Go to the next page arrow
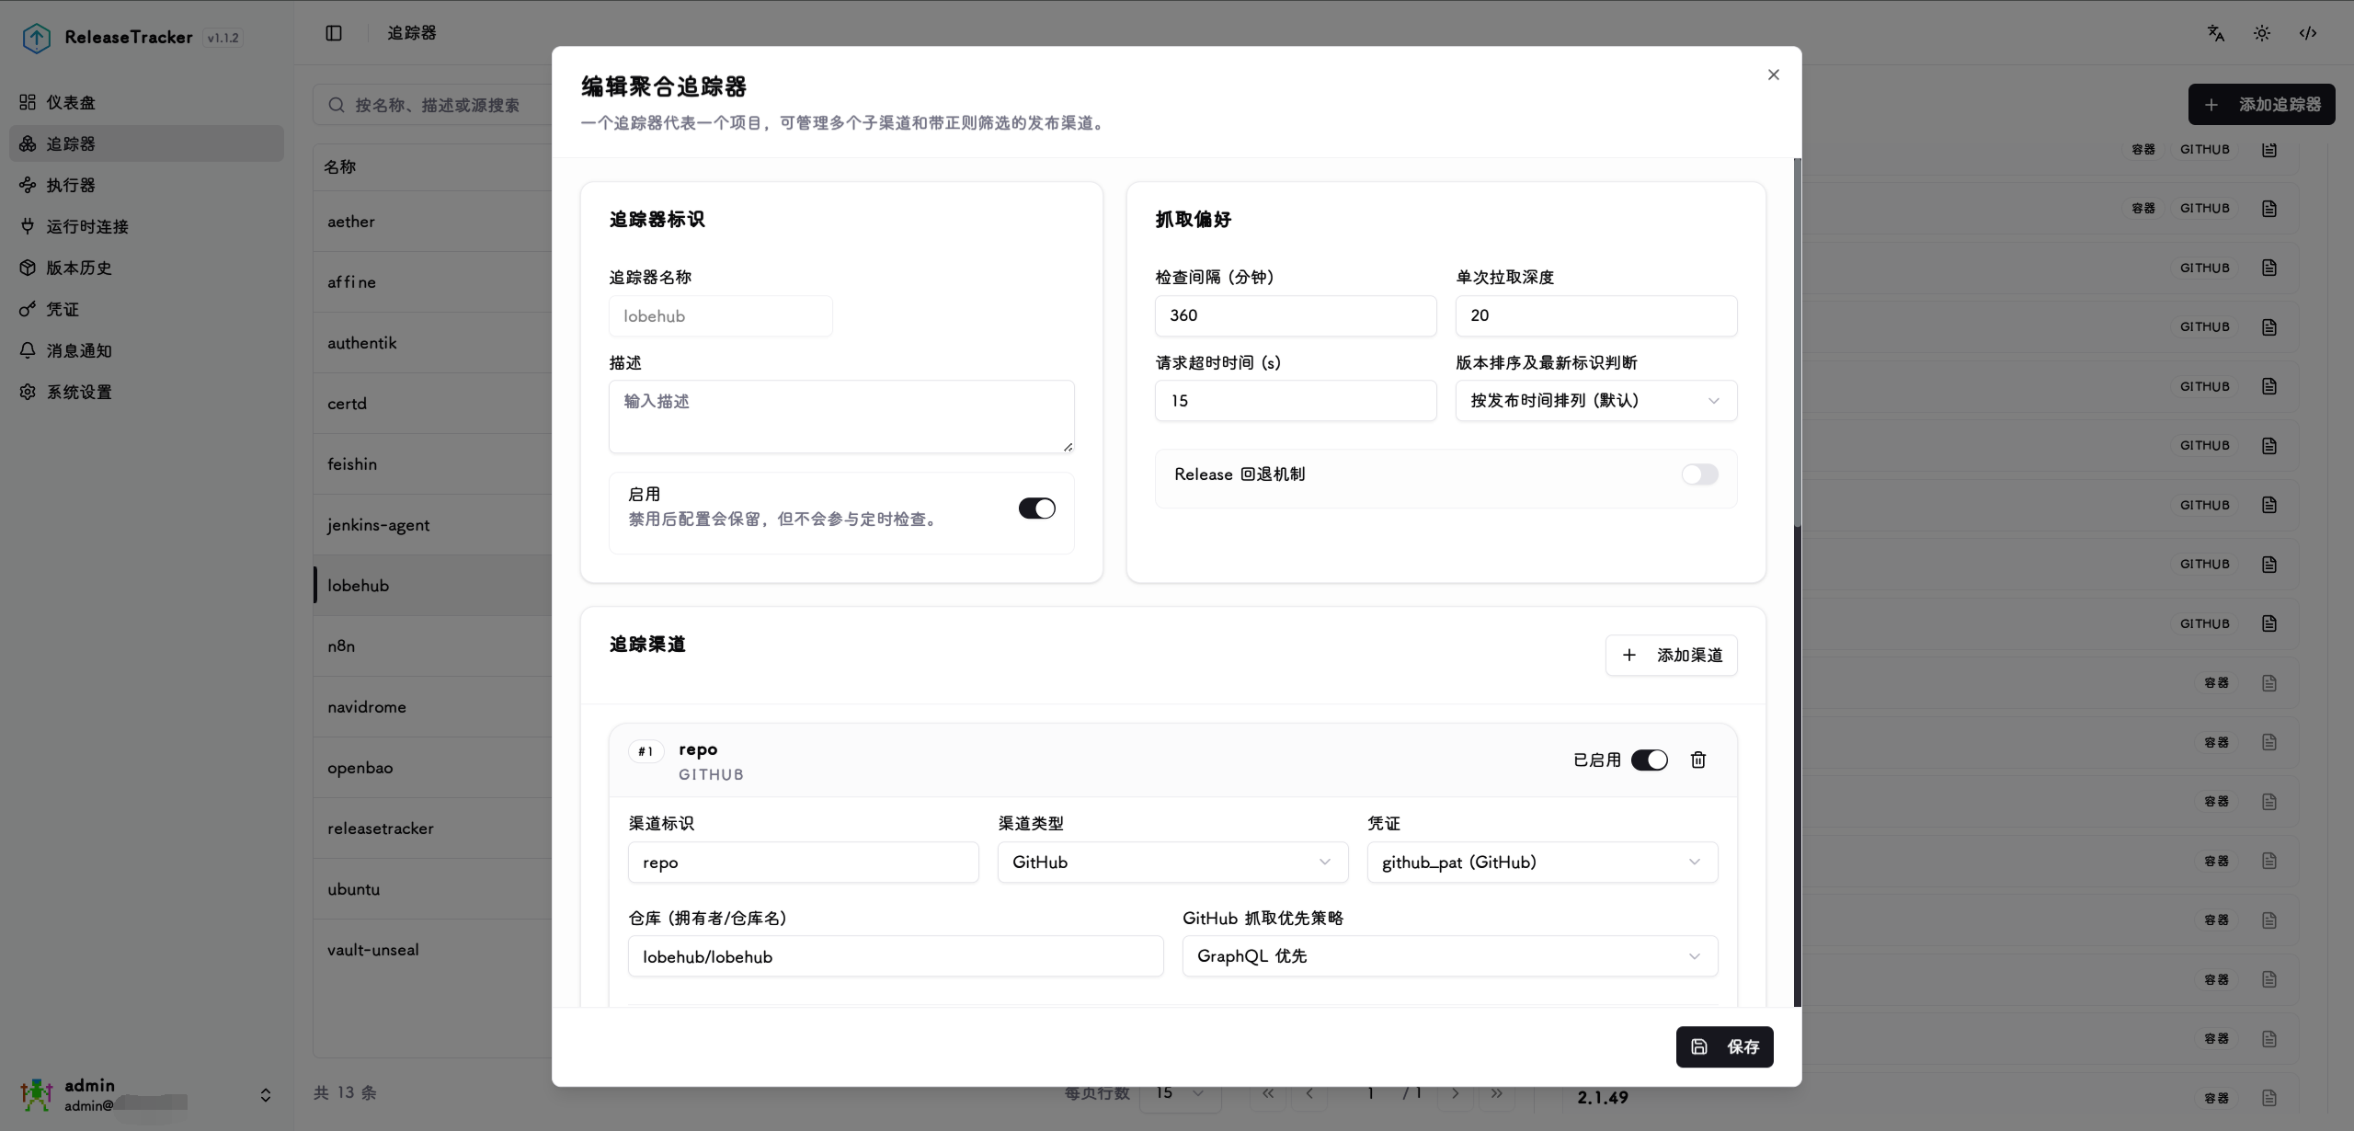Image resolution: width=2354 pixels, height=1131 pixels. pos(1455,1093)
